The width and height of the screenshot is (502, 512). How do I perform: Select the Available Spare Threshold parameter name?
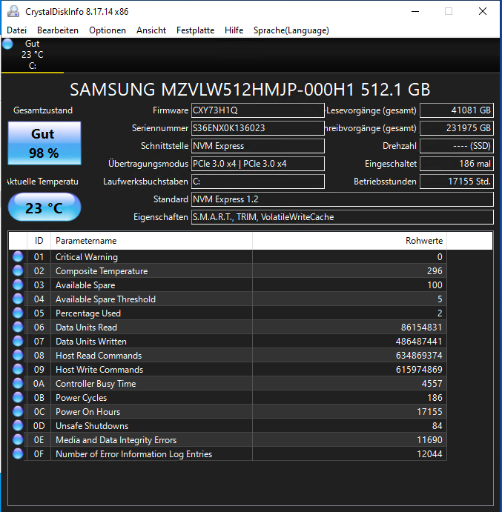[x=105, y=299]
